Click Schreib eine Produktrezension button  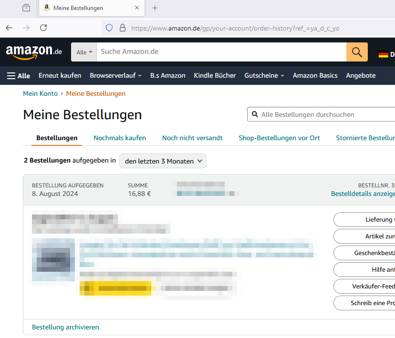364,303
